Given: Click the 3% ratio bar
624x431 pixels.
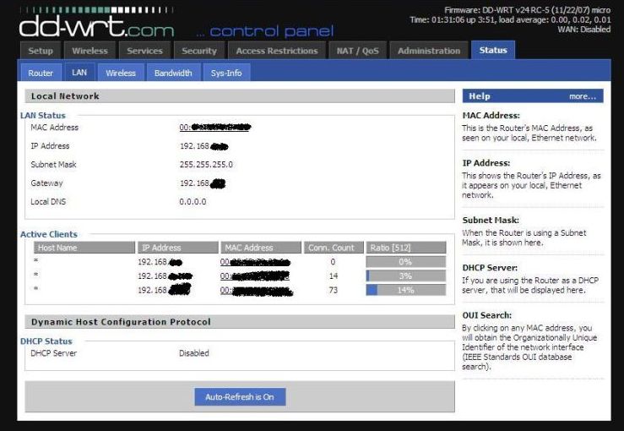Looking at the screenshot, I should coord(405,276).
